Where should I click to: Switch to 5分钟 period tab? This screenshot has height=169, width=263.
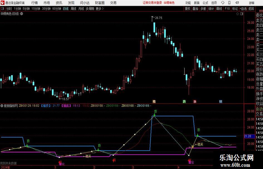click(26, 9)
